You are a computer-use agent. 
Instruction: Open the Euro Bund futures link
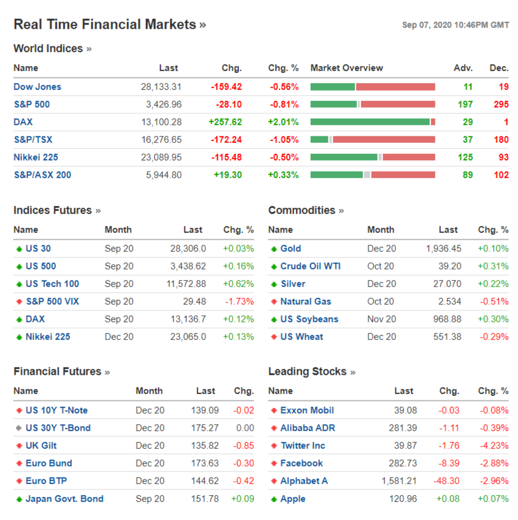coord(49,463)
